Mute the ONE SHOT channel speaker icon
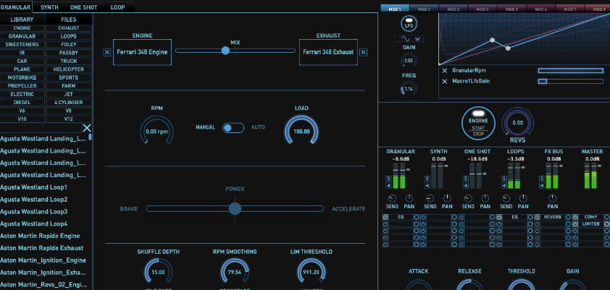Image resolution: width=610 pixels, height=290 pixels. tap(466, 186)
